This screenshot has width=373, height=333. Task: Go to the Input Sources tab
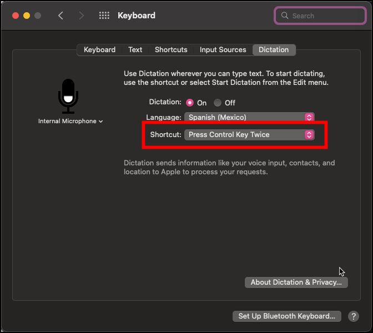223,50
